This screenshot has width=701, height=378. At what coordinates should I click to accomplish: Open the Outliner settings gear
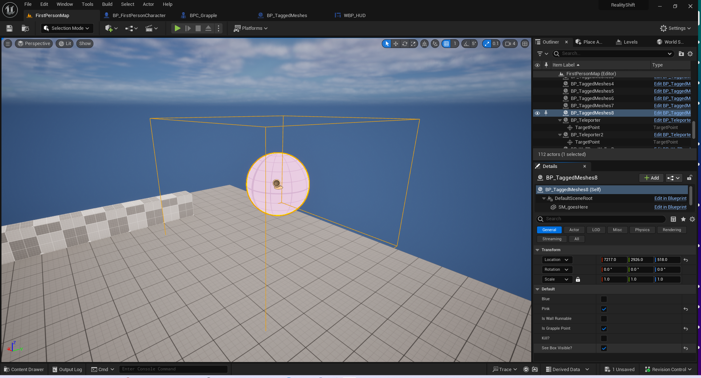(690, 54)
